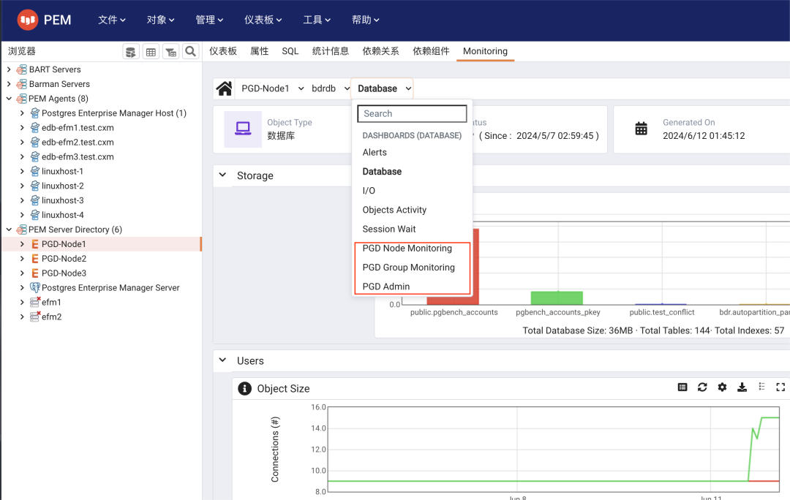
Task: Click the BART Servers group icon
Action: [22, 69]
